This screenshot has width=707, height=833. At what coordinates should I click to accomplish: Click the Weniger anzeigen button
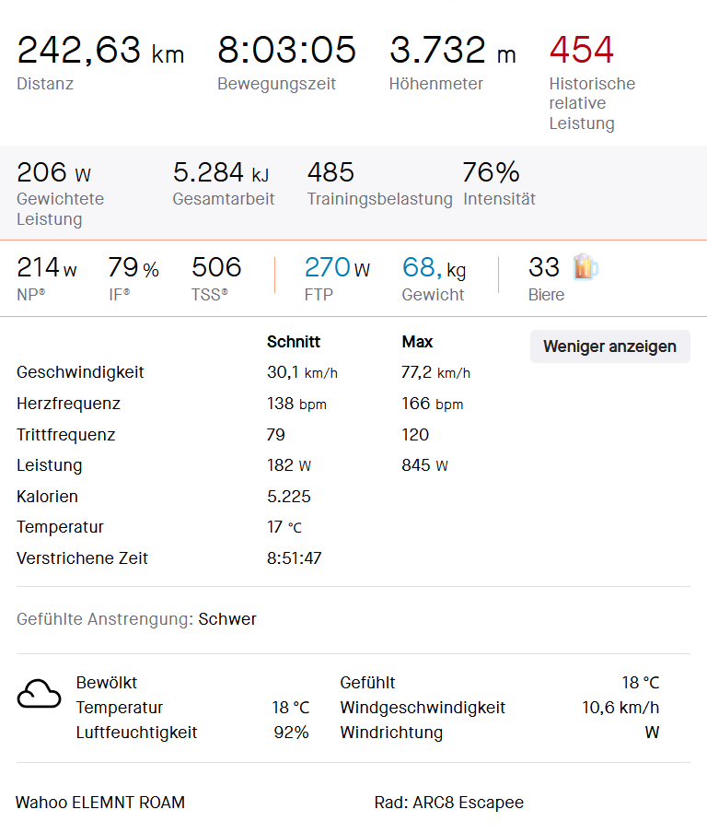(x=609, y=346)
